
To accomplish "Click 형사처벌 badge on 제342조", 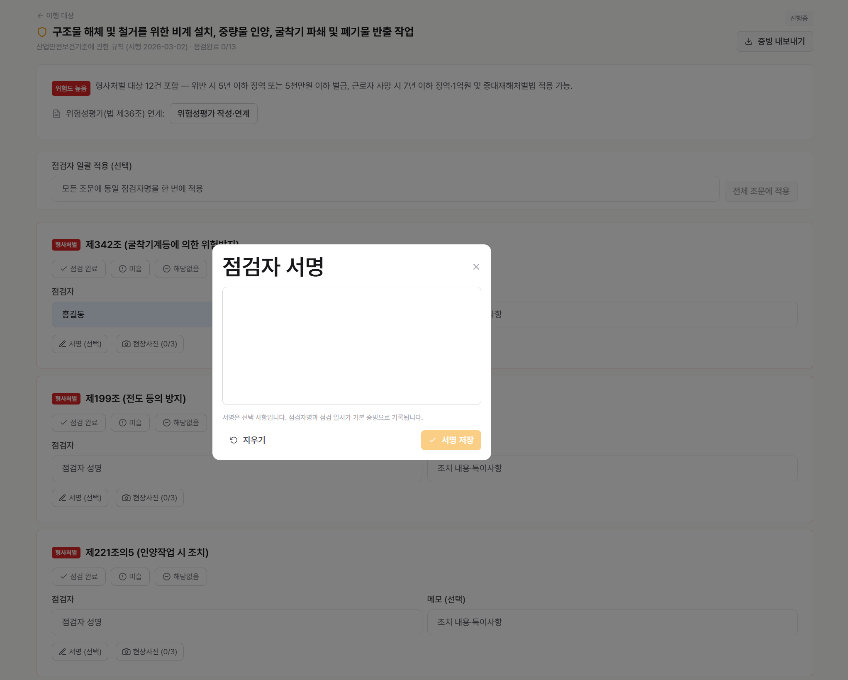I will pyautogui.click(x=66, y=245).
